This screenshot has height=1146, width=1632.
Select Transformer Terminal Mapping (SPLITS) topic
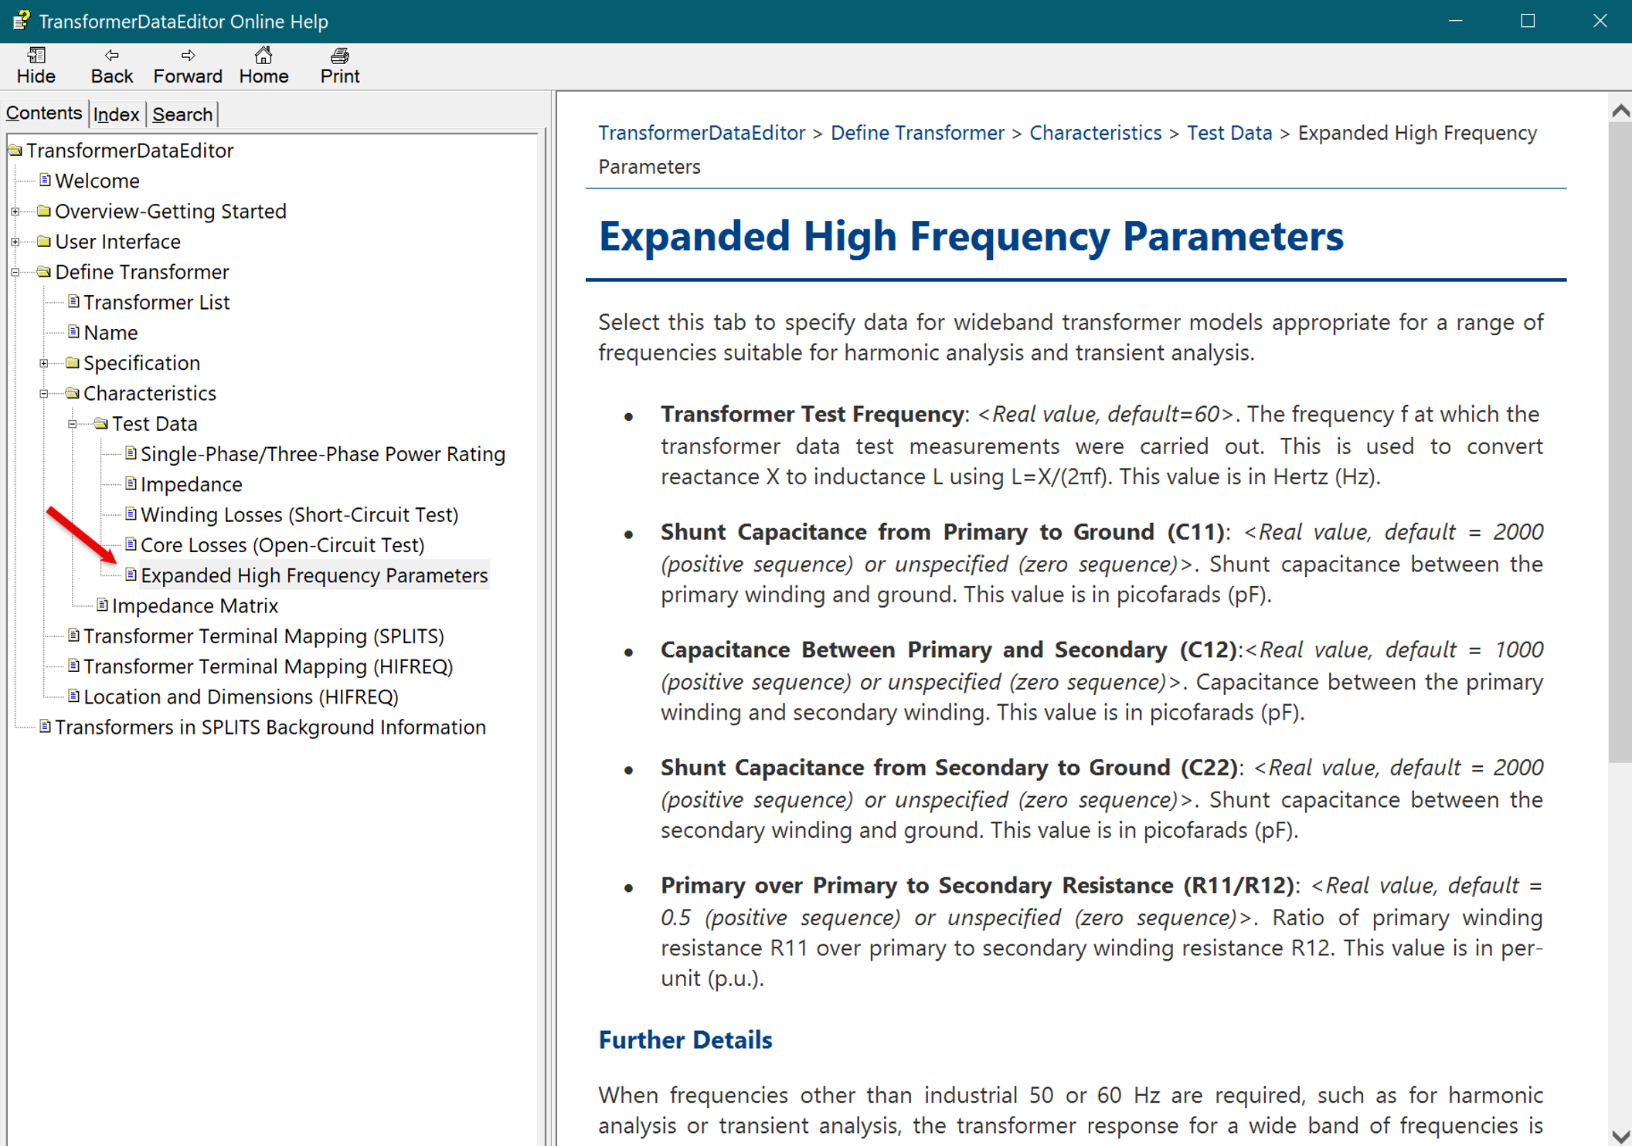pyautogui.click(x=263, y=636)
